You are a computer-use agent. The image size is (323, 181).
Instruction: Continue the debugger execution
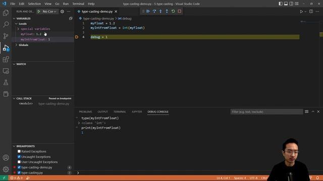148,11
